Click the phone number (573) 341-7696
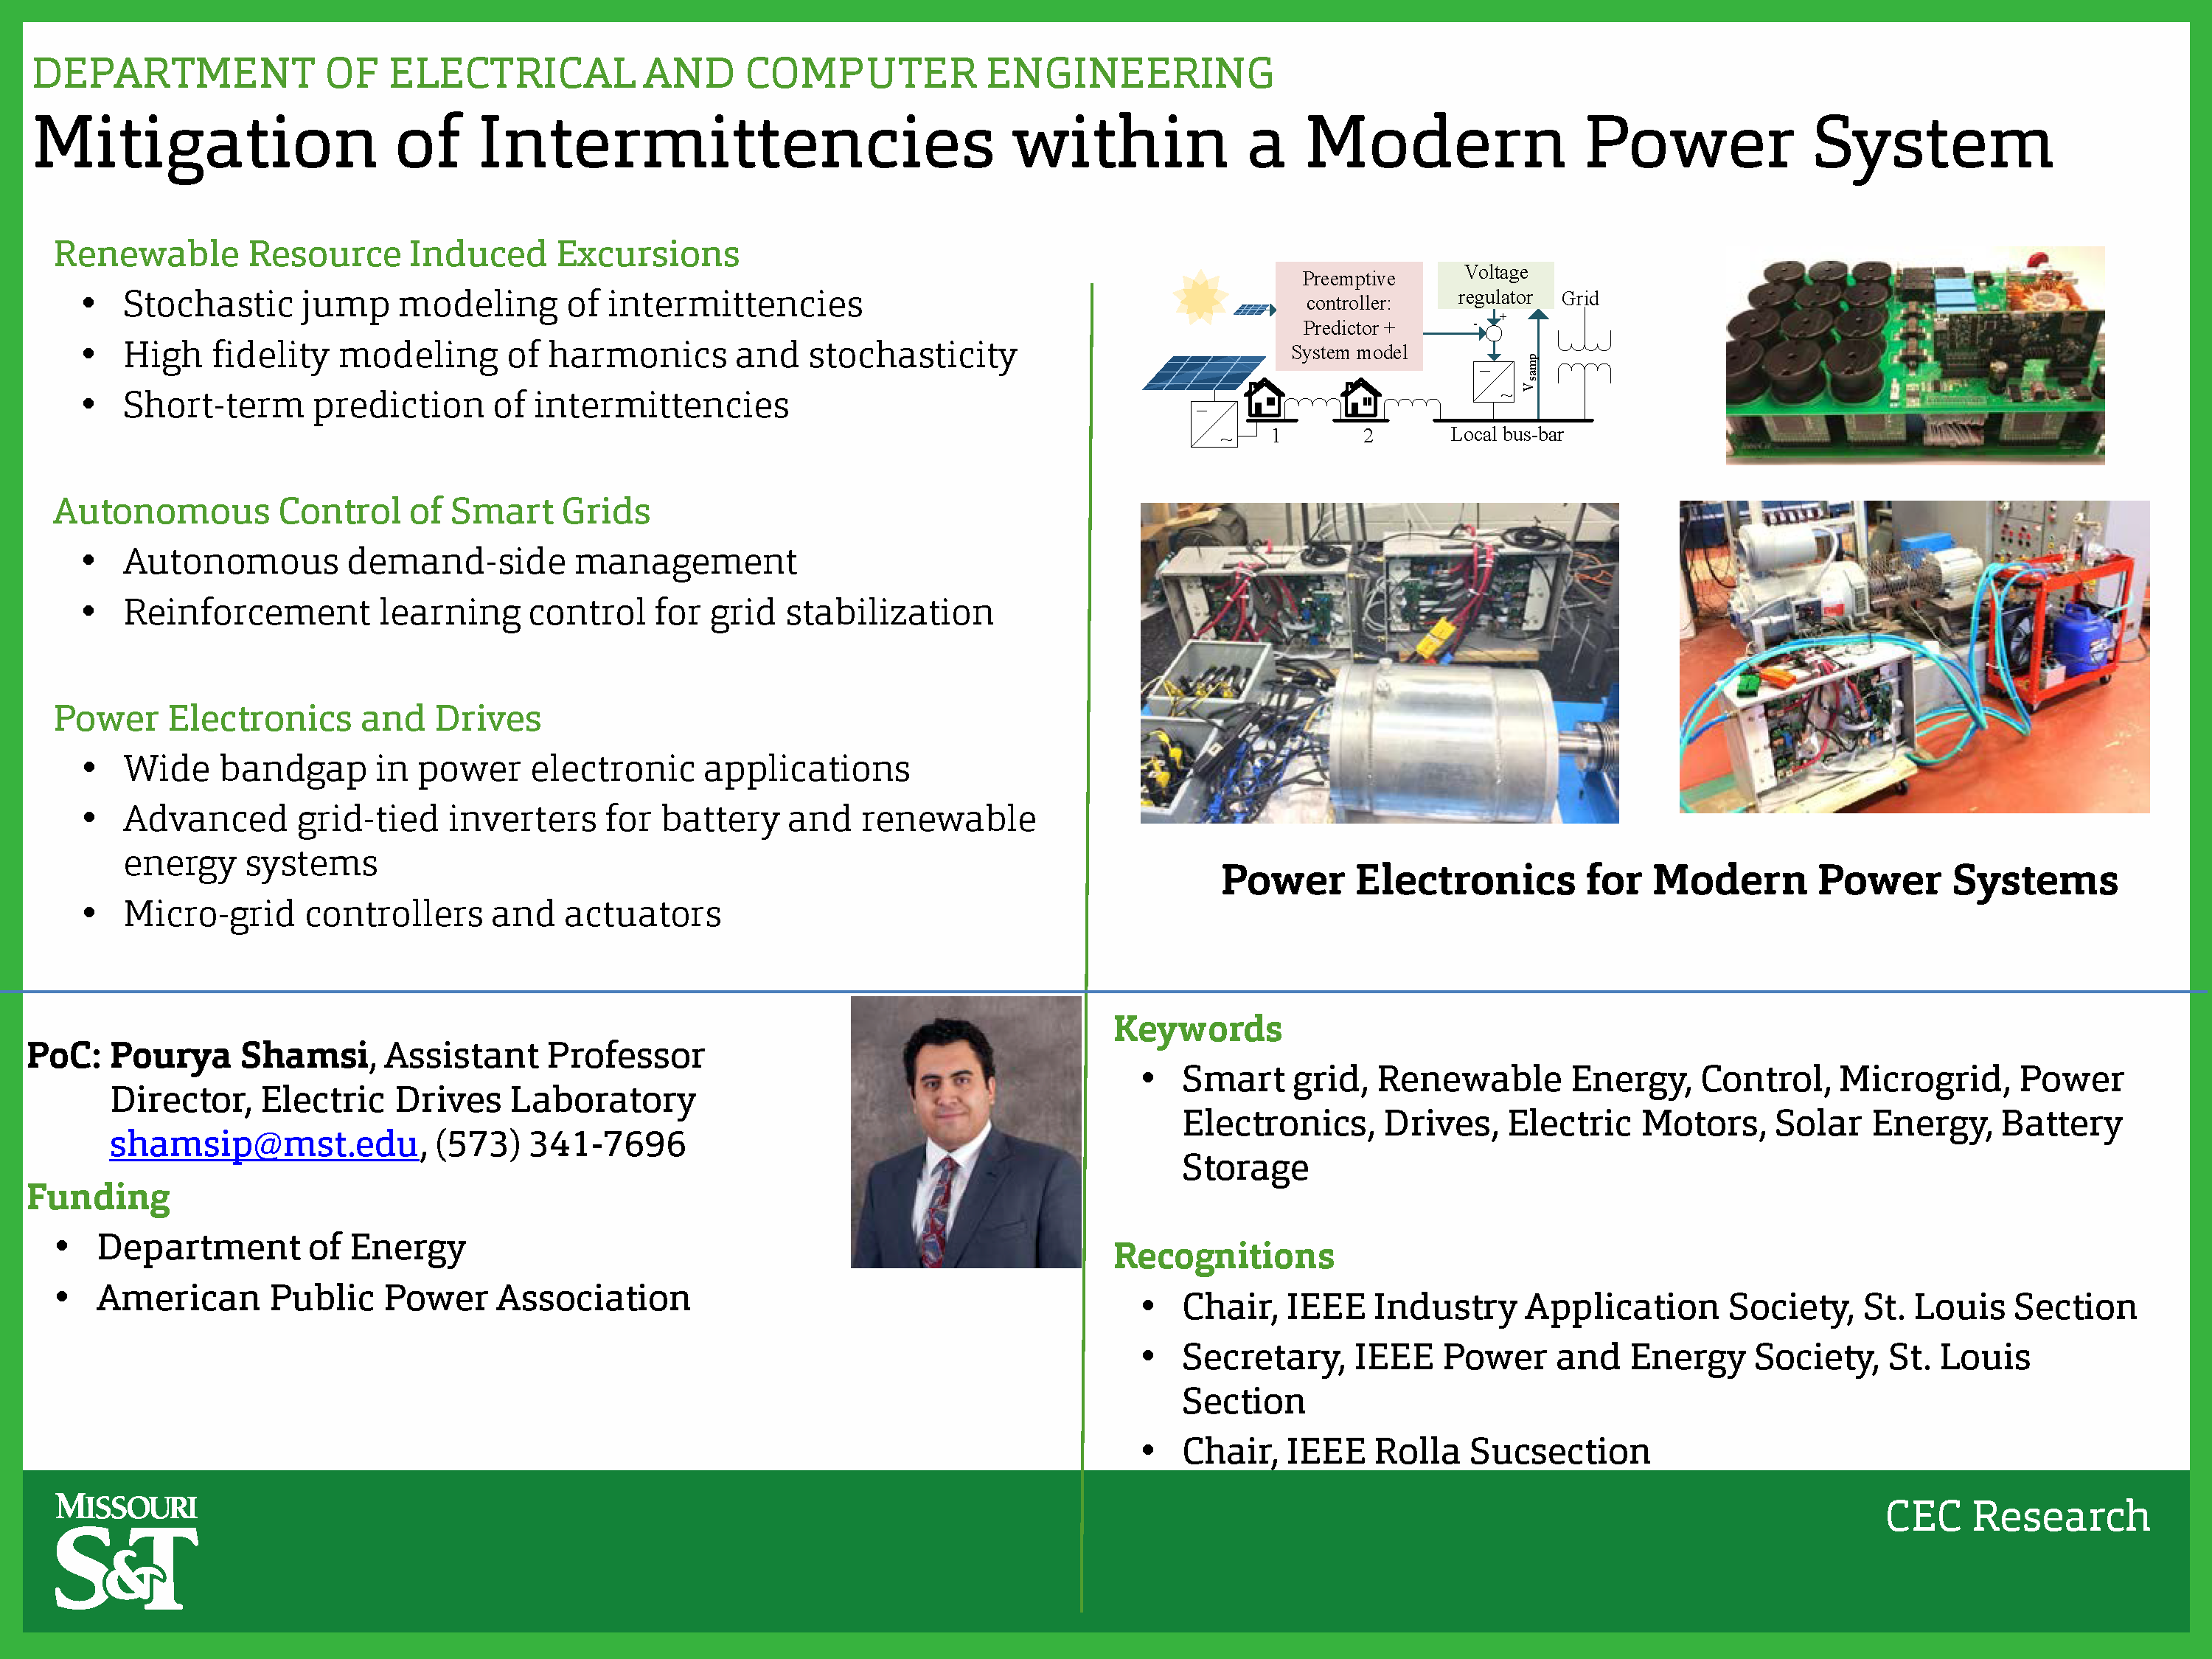Image resolution: width=2212 pixels, height=1659 pixels. click(560, 1144)
